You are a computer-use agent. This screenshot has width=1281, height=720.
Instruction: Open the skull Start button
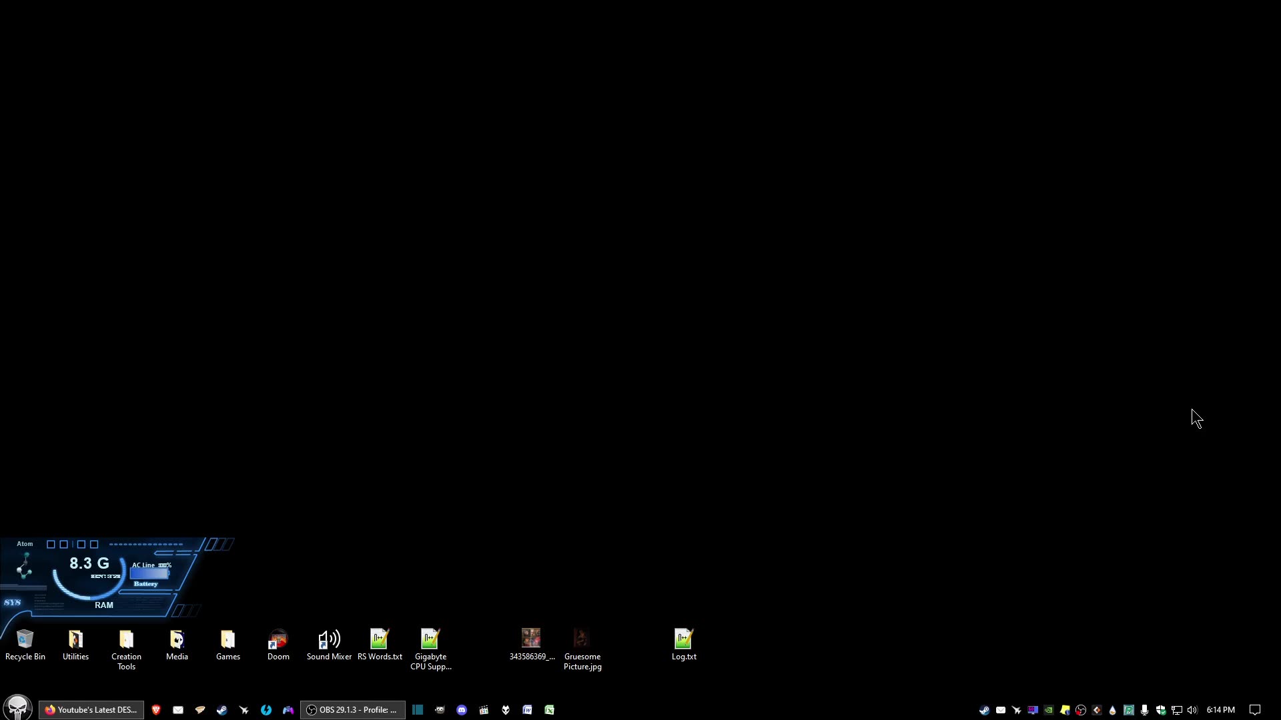[17, 708]
